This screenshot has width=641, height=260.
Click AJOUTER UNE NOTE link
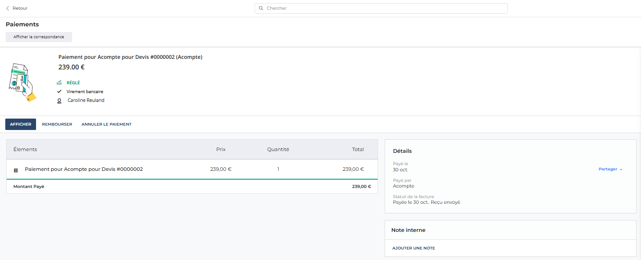click(414, 248)
